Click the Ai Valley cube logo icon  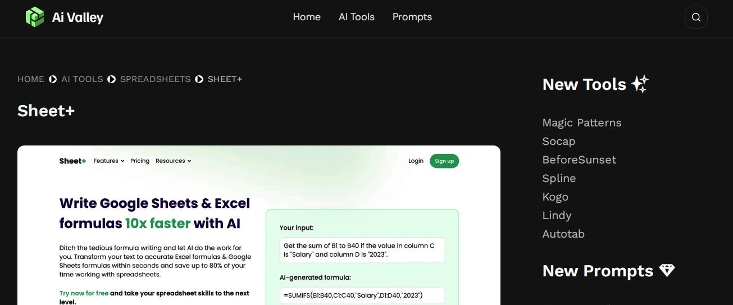click(x=34, y=17)
